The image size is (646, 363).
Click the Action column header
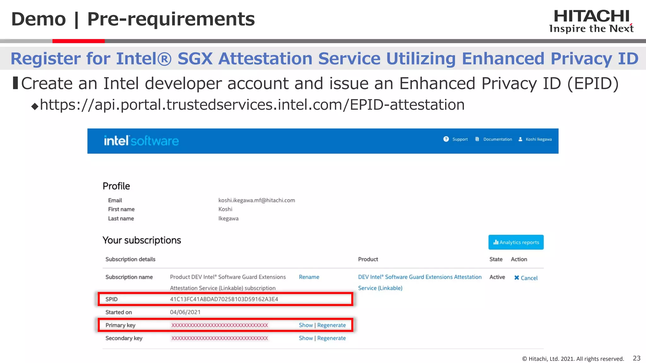point(519,259)
